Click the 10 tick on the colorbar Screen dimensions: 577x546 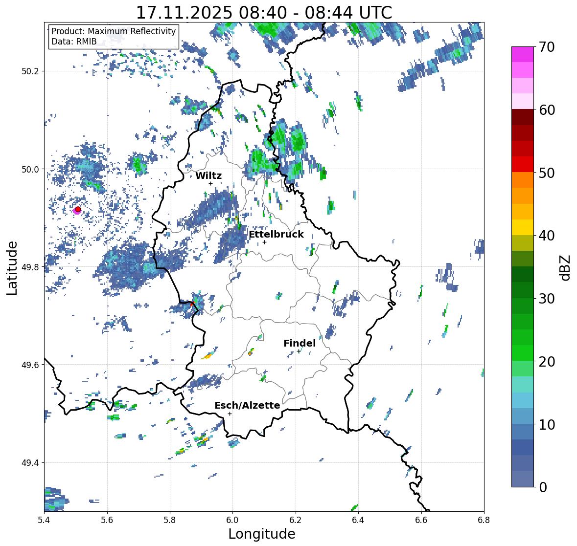tap(547, 424)
